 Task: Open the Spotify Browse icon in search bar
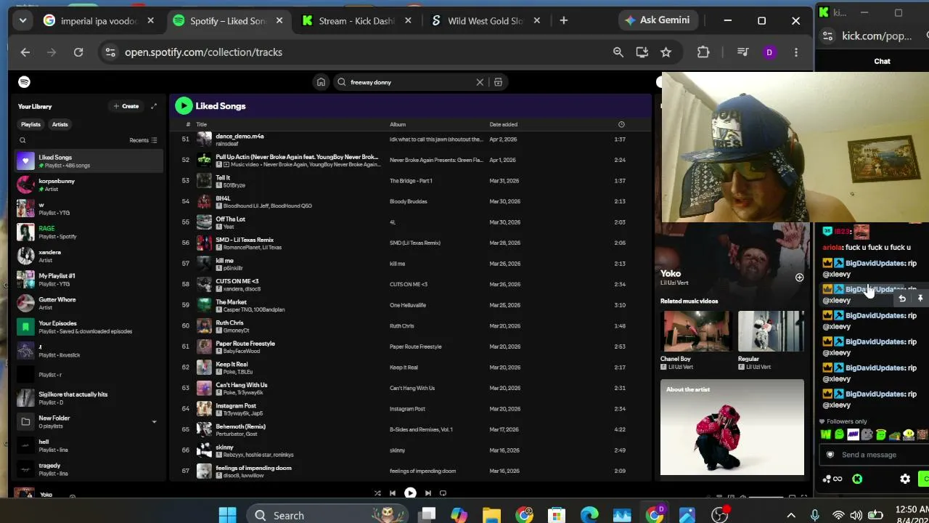coord(498,82)
